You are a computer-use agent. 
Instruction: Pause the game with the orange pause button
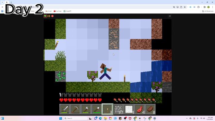(49, 16)
